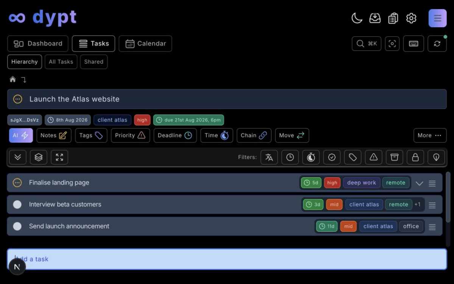Open Interview beta customers row menu
The width and height of the screenshot is (454, 284).
432,205
